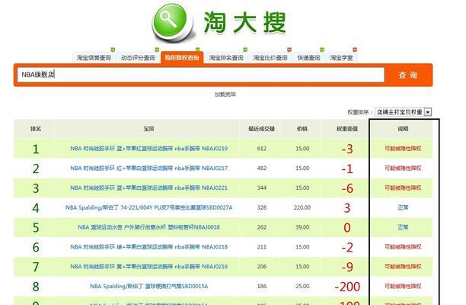This screenshot has width=466, height=305.
Task: Click the 说明 column header
Action: [x=403, y=129]
